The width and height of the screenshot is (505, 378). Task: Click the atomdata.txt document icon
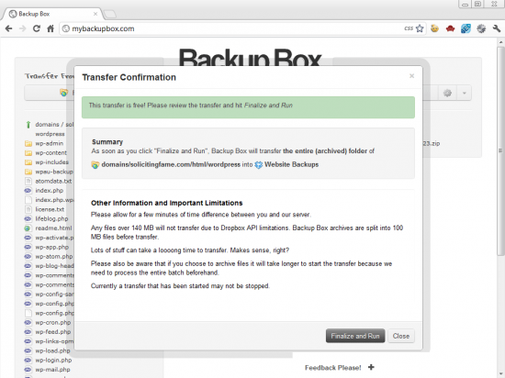click(x=28, y=181)
